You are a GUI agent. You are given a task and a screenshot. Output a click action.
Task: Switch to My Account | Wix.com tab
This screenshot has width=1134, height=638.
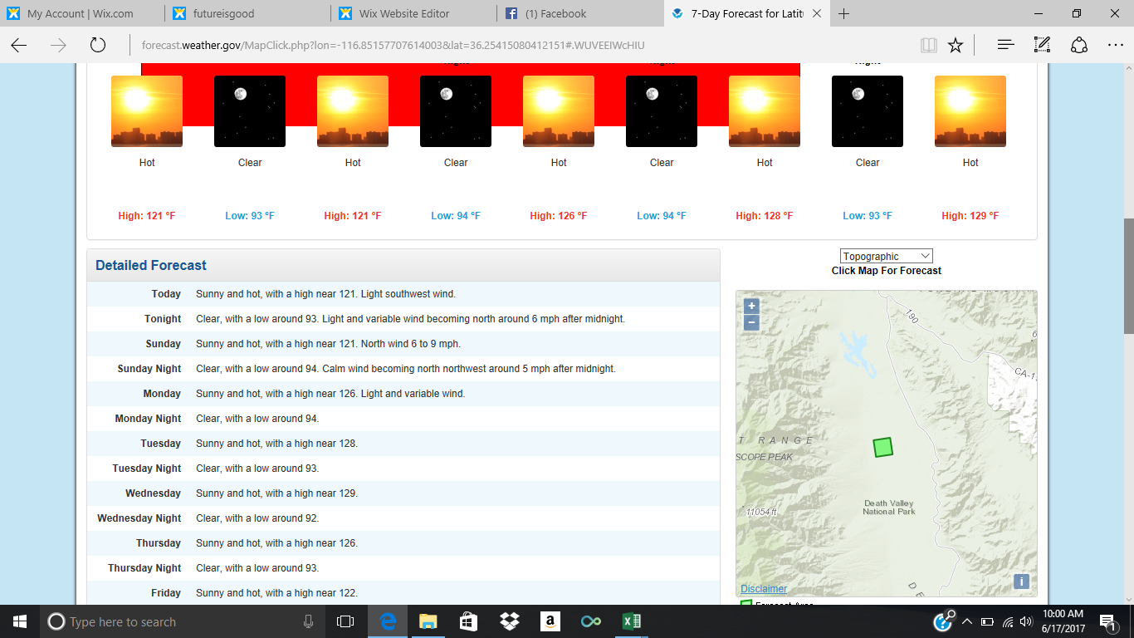coord(83,13)
